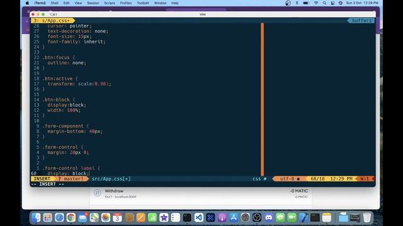Click the utf-8 encoding indicator
This screenshot has width=403, height=226.
(x=287, y=178)
